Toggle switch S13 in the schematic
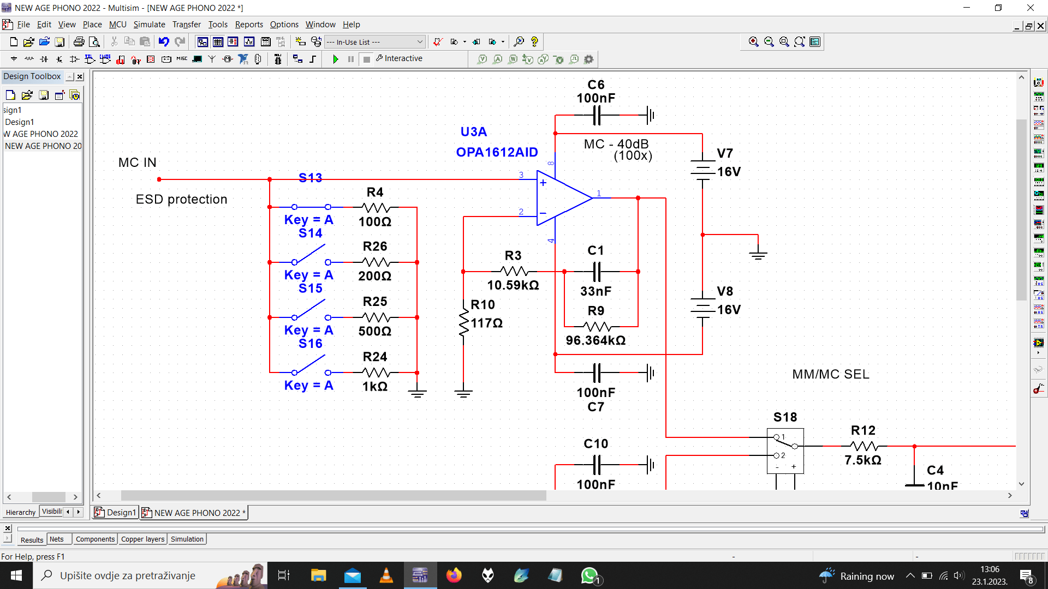 click(x=311, y=207)
